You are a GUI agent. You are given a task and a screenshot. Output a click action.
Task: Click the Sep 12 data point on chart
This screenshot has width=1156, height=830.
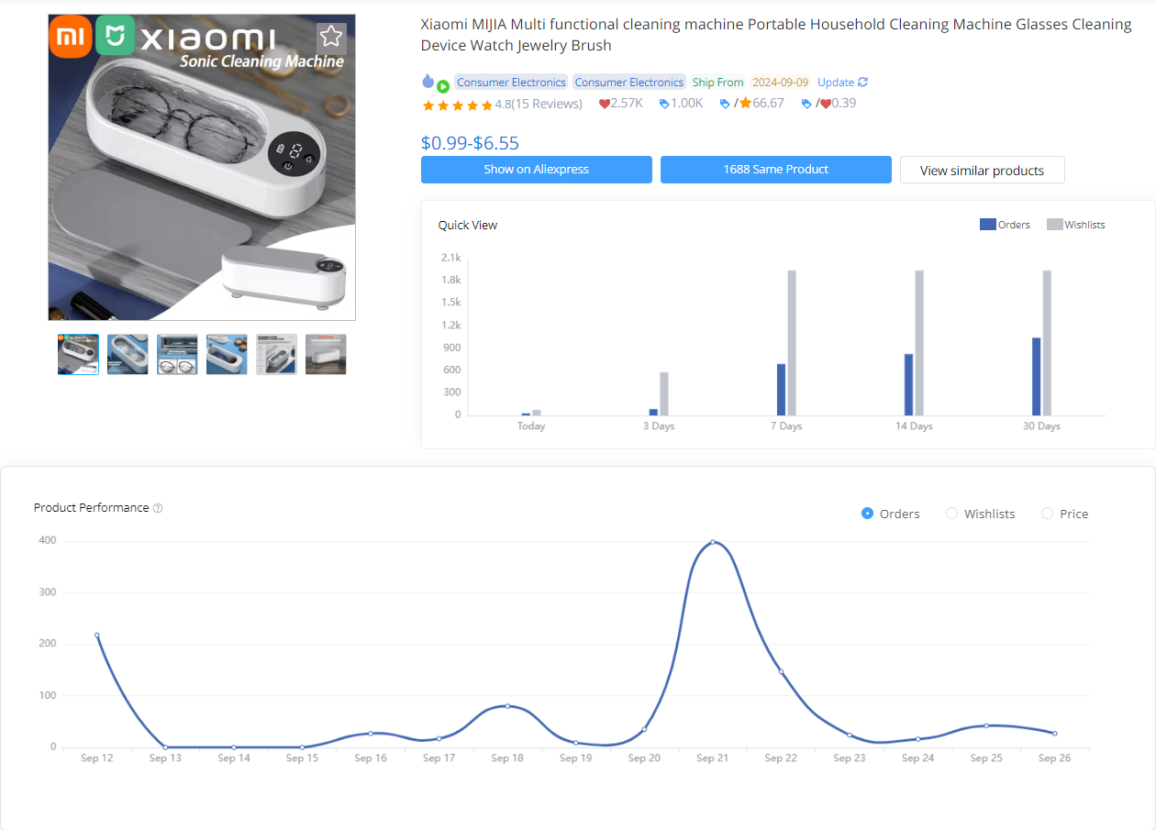(96, 635)
